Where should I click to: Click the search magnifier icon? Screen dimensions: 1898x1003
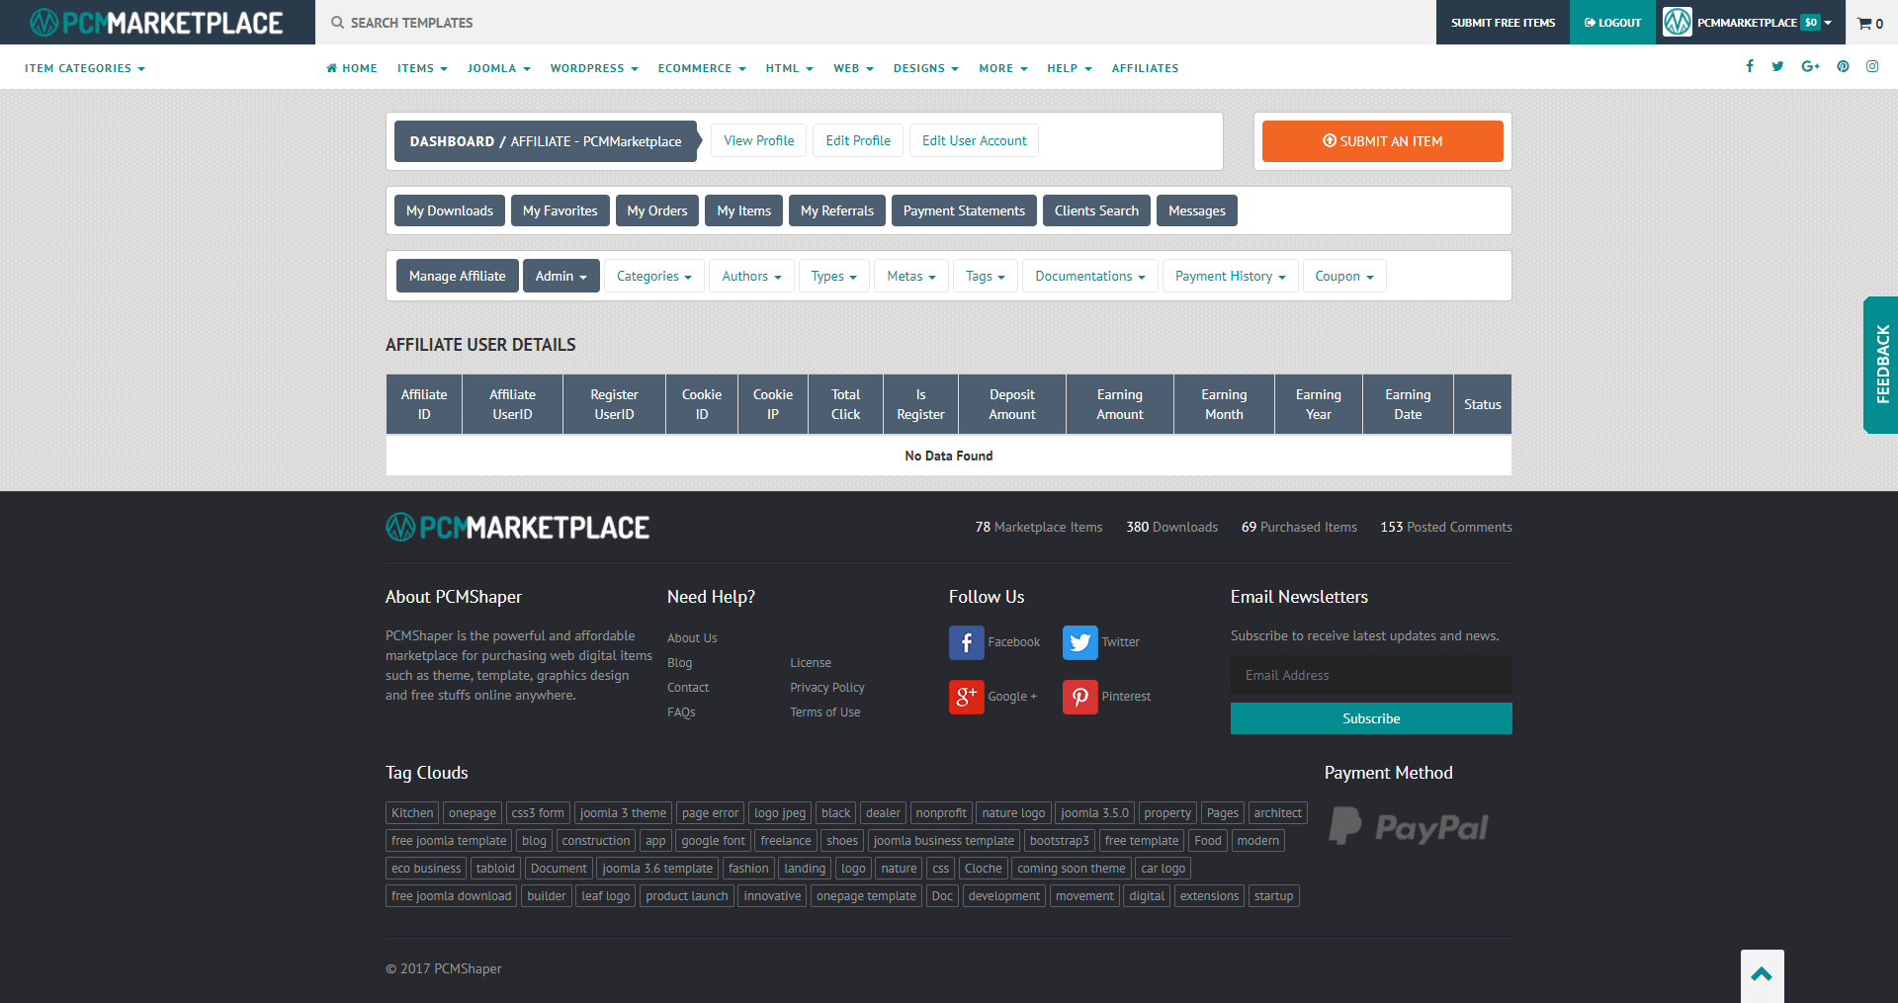point(338,23)
